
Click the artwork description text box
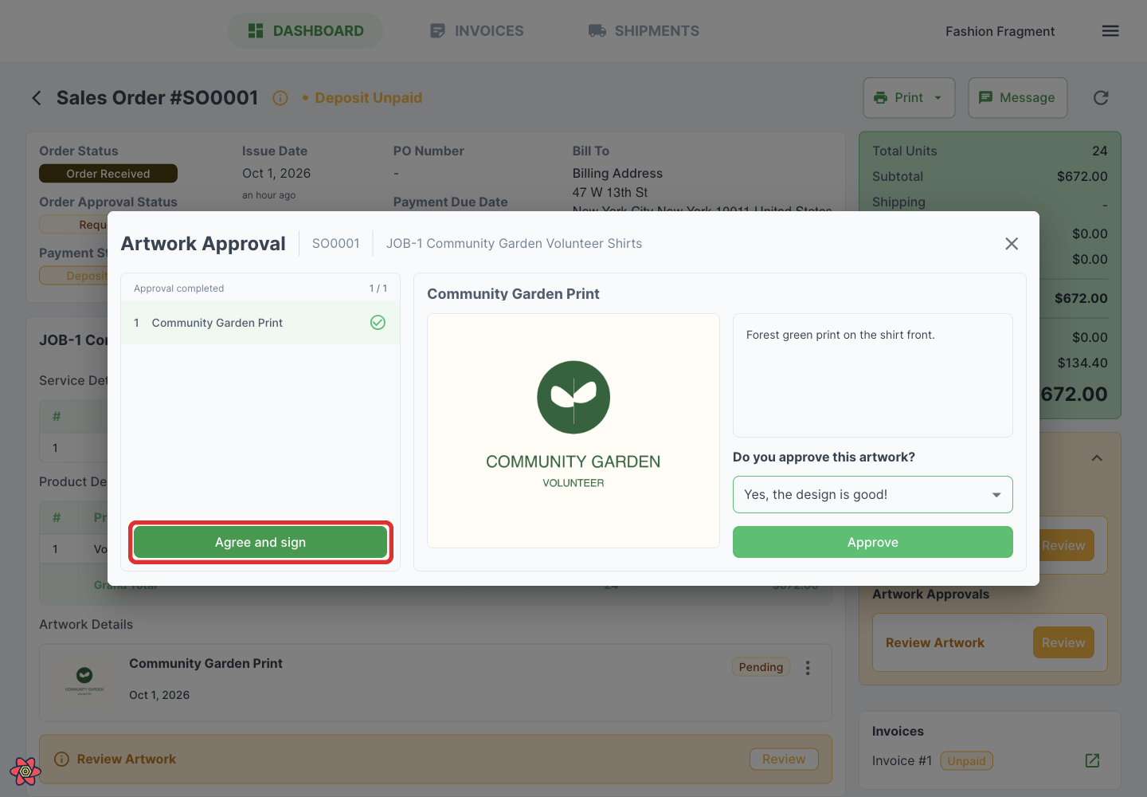coord(873,375)
